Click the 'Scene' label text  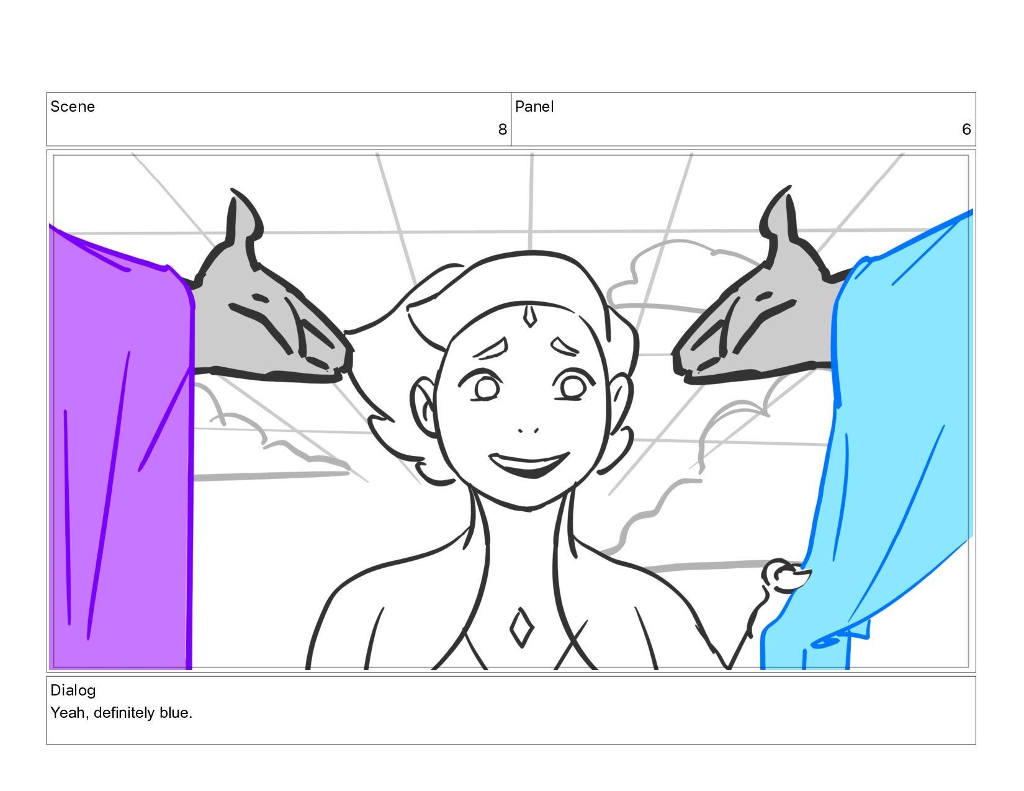click(x=73, y=107)
